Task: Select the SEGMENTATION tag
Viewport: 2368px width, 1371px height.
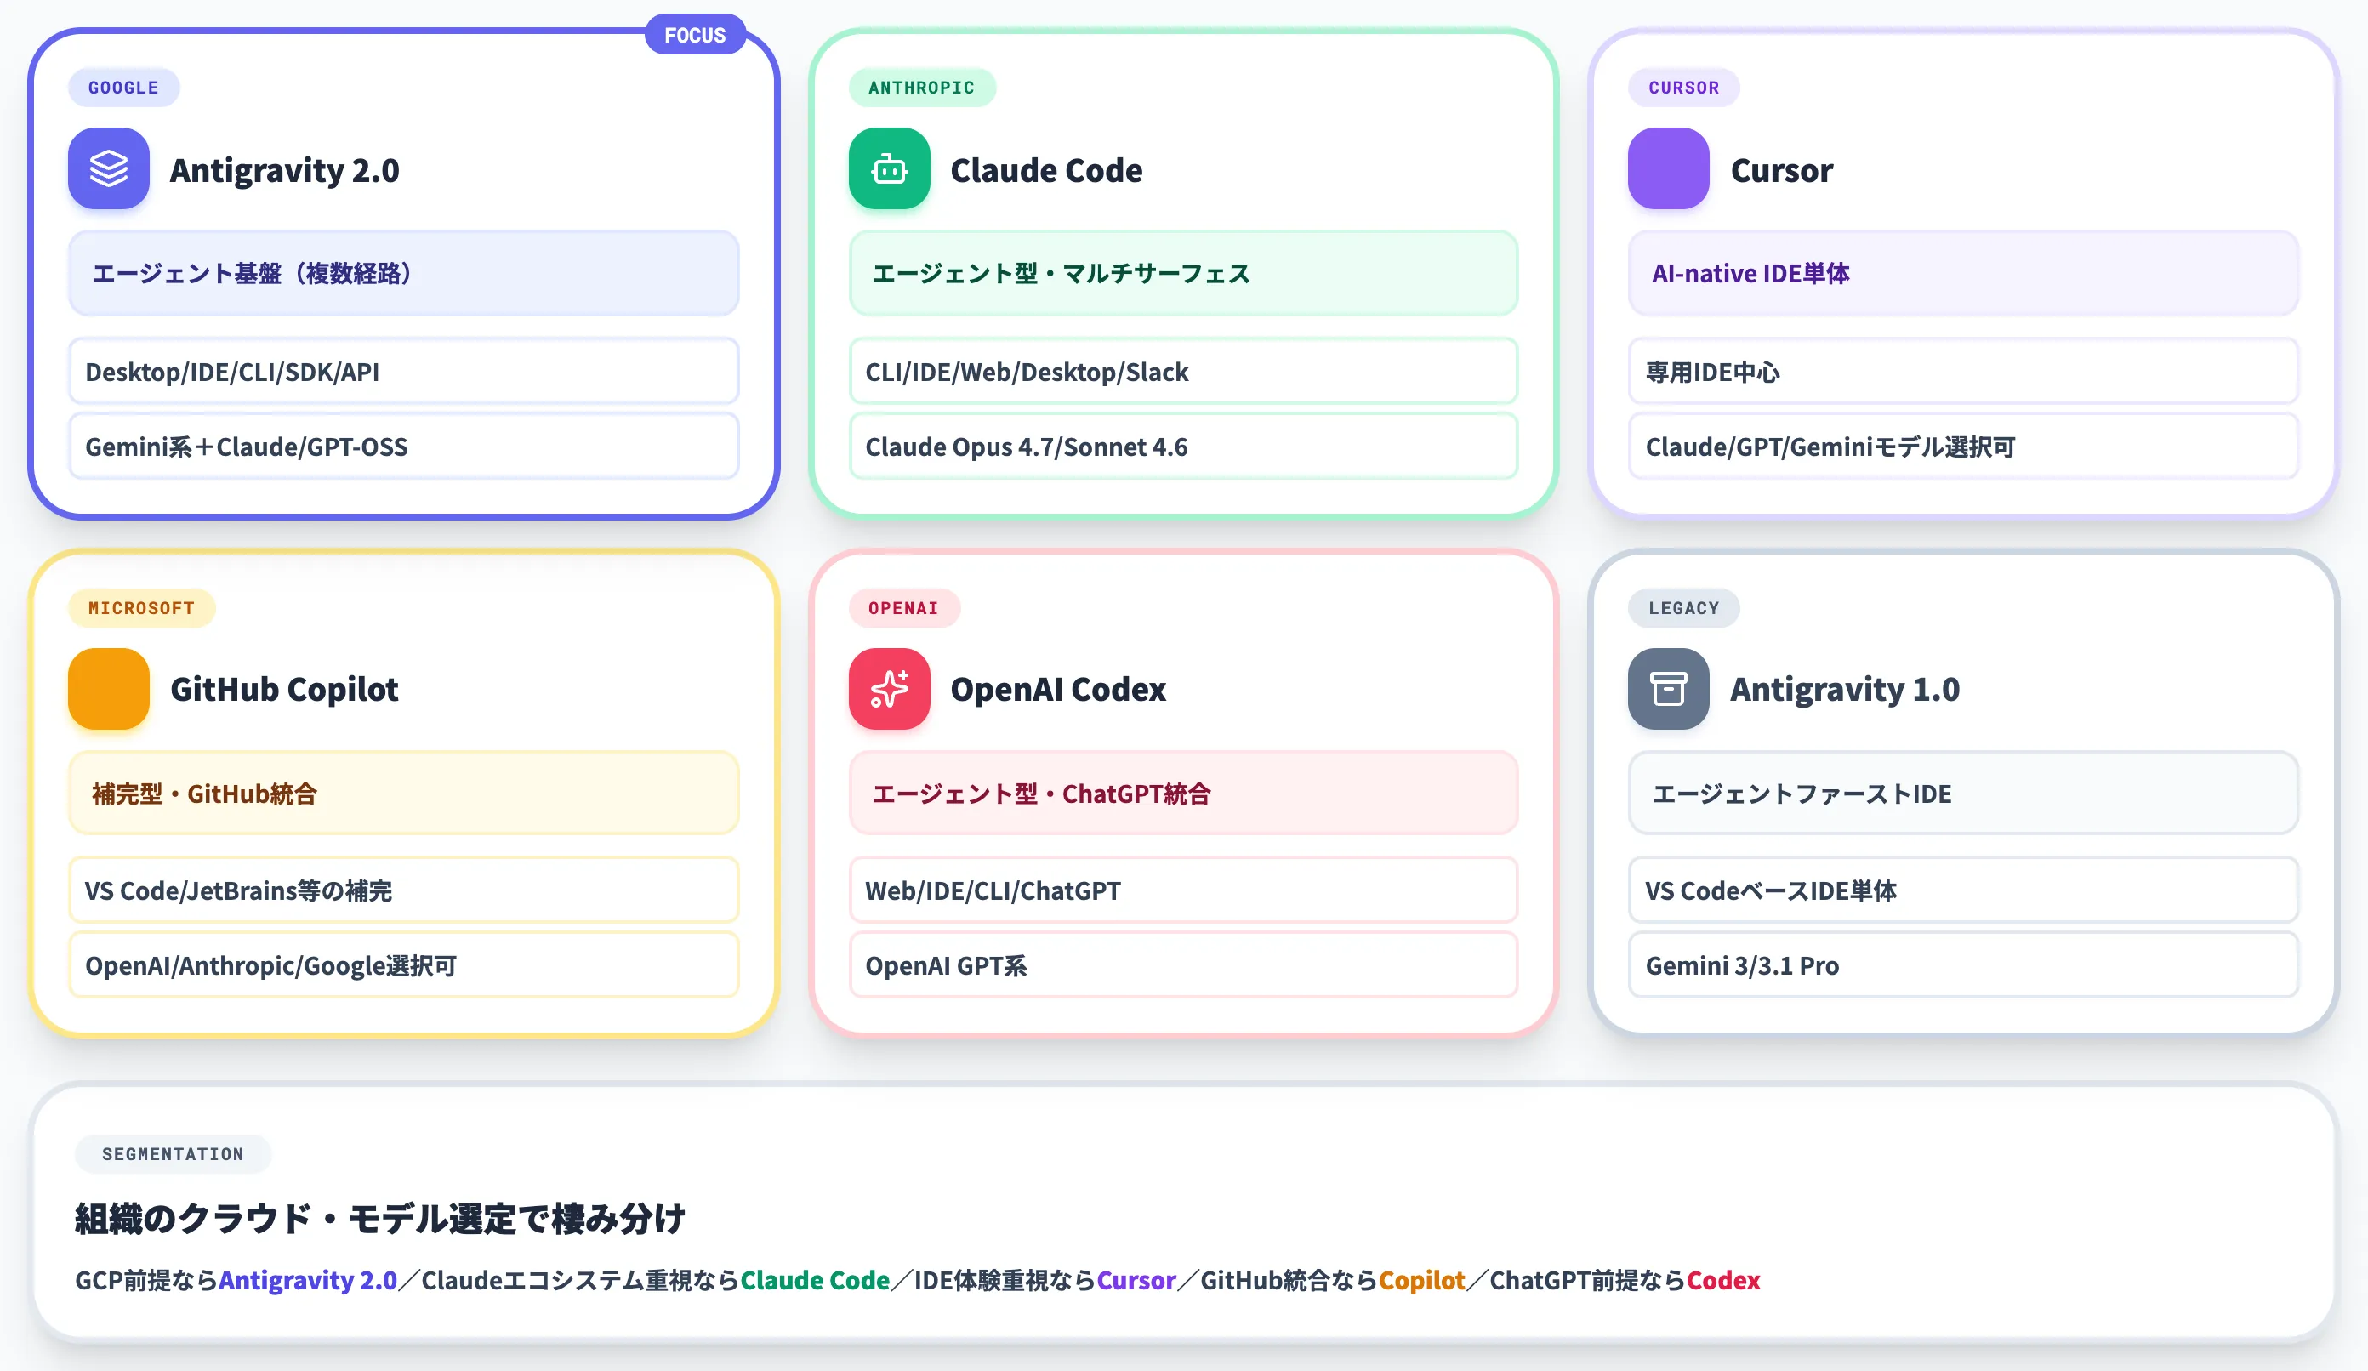Action: pyautogui.click(x=173, y=1154)
